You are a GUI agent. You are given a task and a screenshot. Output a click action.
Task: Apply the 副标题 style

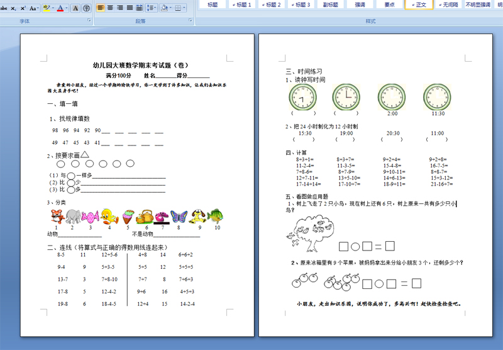[x=331, y=4]
